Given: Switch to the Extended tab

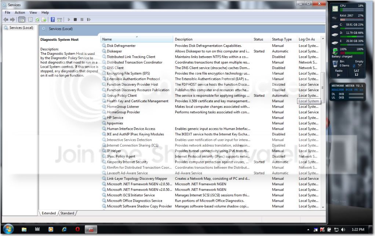Looking at the screenshot, I should [x=48, y=213].
